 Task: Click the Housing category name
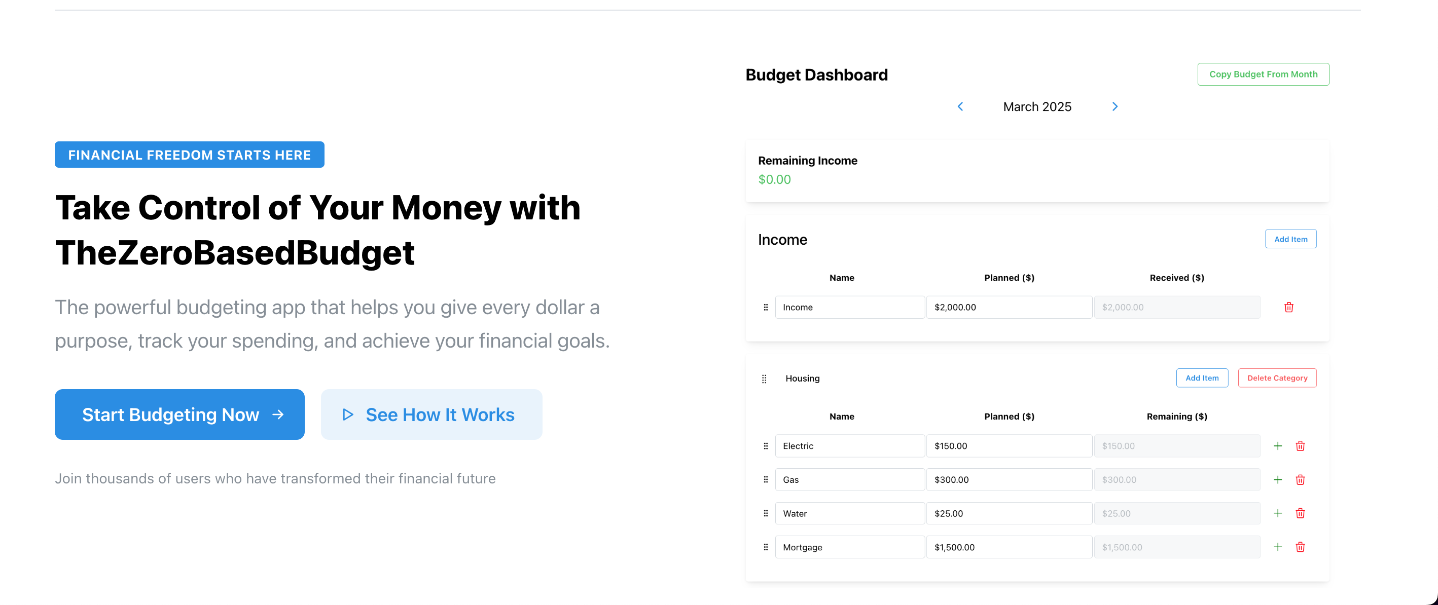click(x=802, y=379)
